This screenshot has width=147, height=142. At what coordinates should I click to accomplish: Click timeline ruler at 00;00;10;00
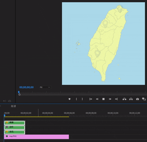pos(113,113)
